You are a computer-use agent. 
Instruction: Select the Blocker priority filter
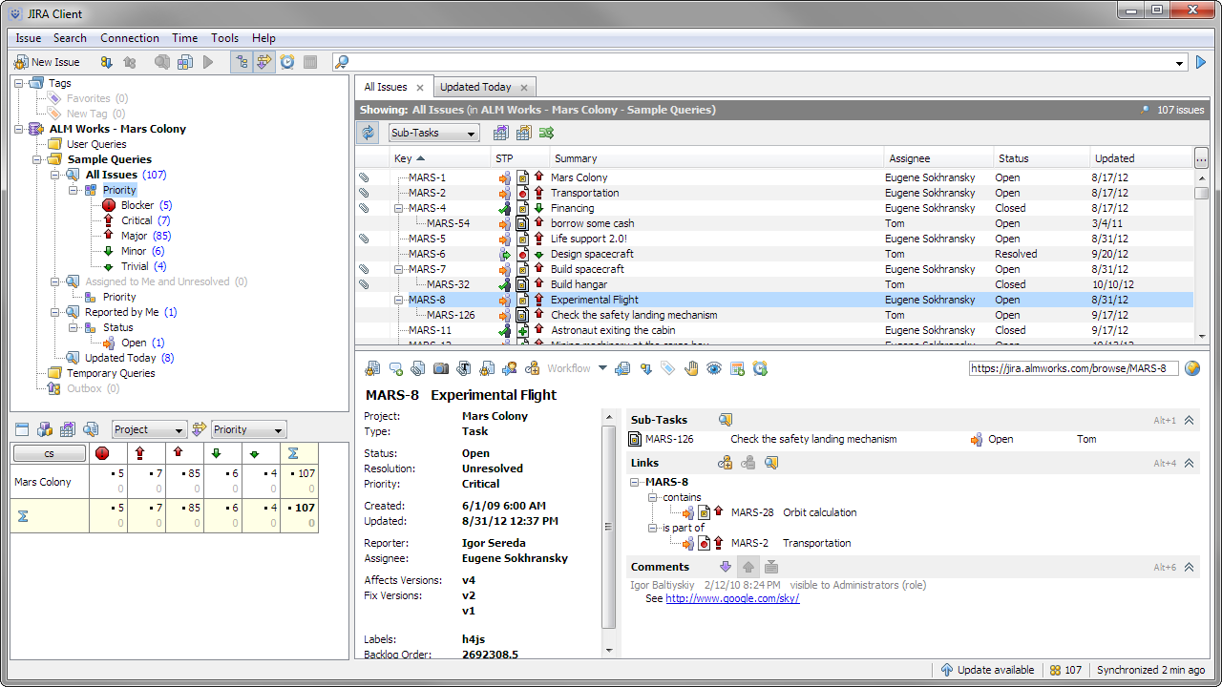137,205
